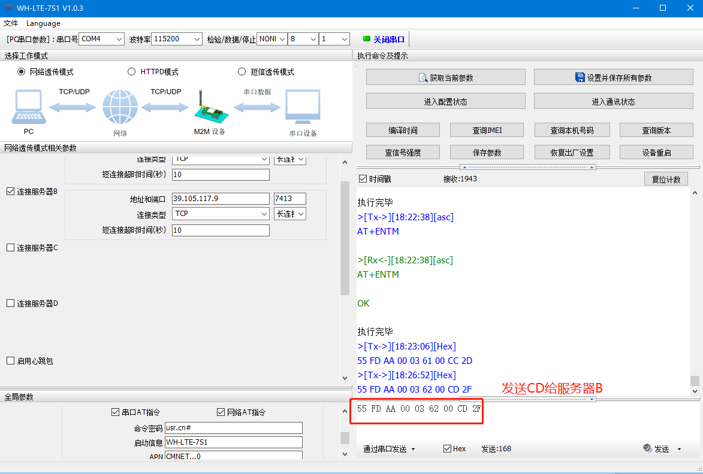The height and width of the screenshot is (474, 703).
Task: Toggle the 时间戳 checkbox
Action: pyautogui.click(x=363, y=179)
